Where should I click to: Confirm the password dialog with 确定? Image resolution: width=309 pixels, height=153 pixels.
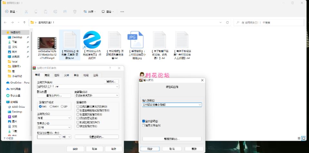150,149
